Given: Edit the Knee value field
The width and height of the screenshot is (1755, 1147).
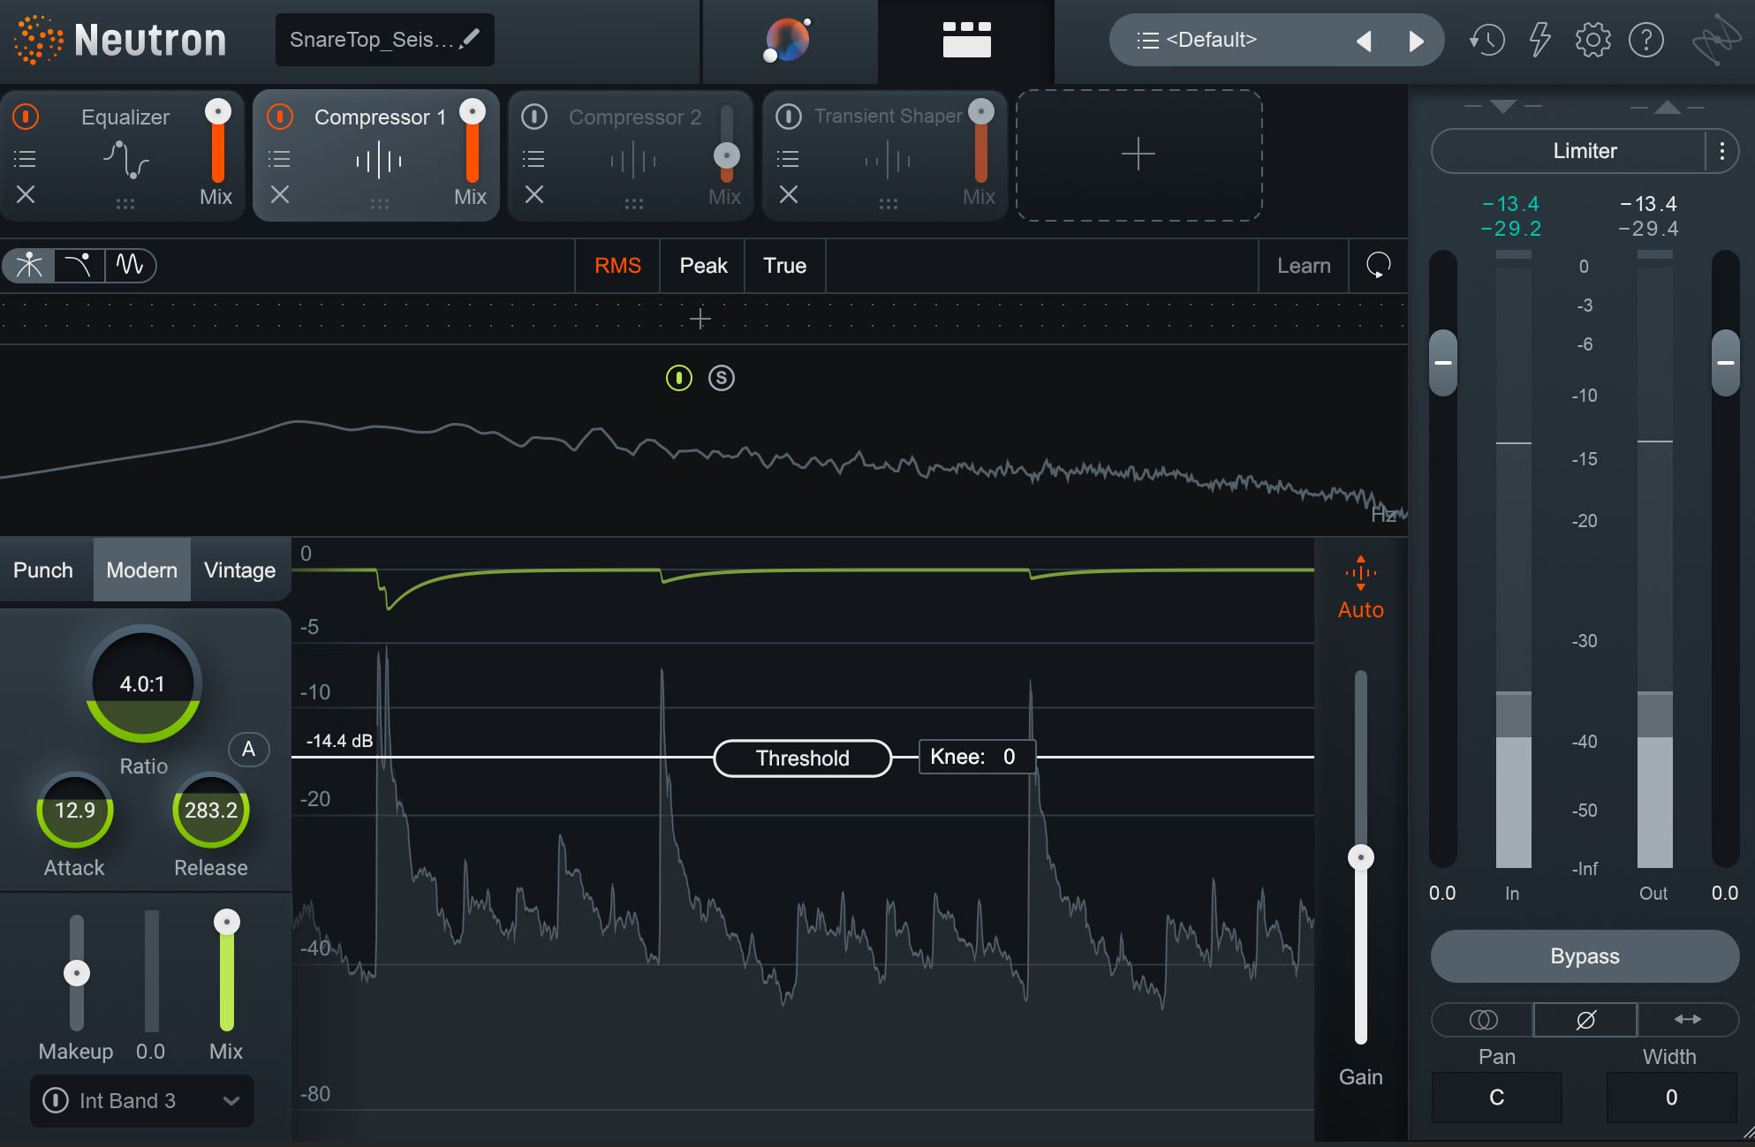Looking at the screenshot, I should tap(977, 757).
